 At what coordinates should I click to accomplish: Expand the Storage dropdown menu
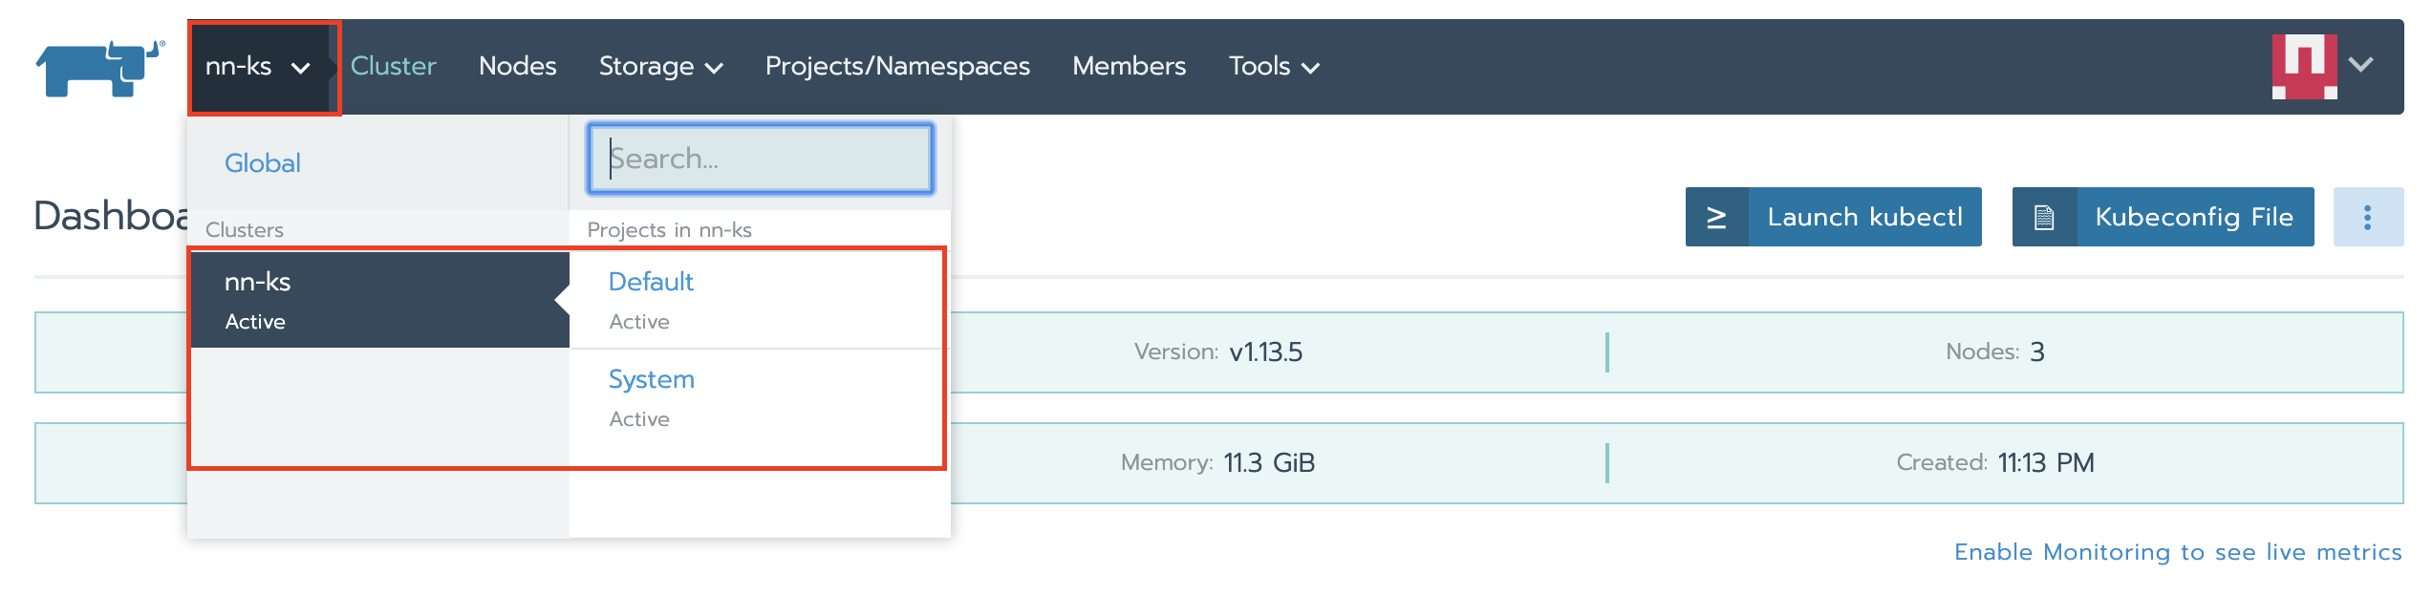[x=660, y=67]
